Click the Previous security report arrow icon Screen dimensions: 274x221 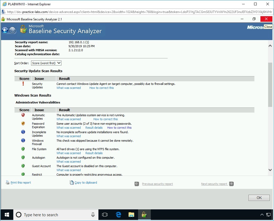click(137, 184)
